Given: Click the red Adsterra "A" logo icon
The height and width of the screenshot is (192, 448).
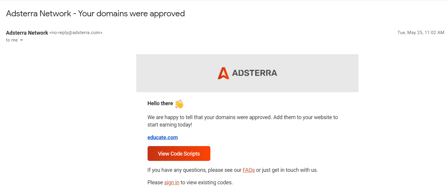Looking at the screenshot, I should [223, 73].
